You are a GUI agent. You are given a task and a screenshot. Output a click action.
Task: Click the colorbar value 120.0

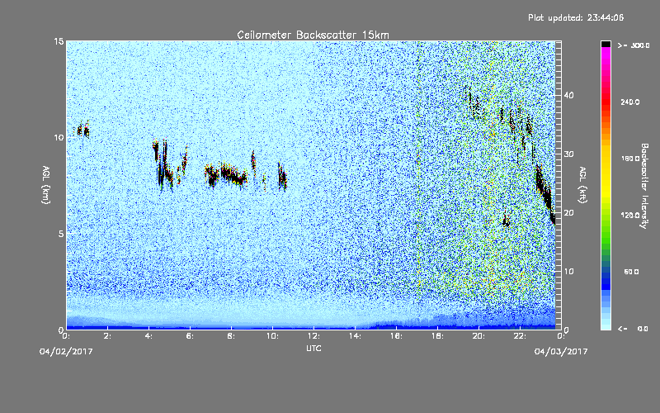click(629, 216)
